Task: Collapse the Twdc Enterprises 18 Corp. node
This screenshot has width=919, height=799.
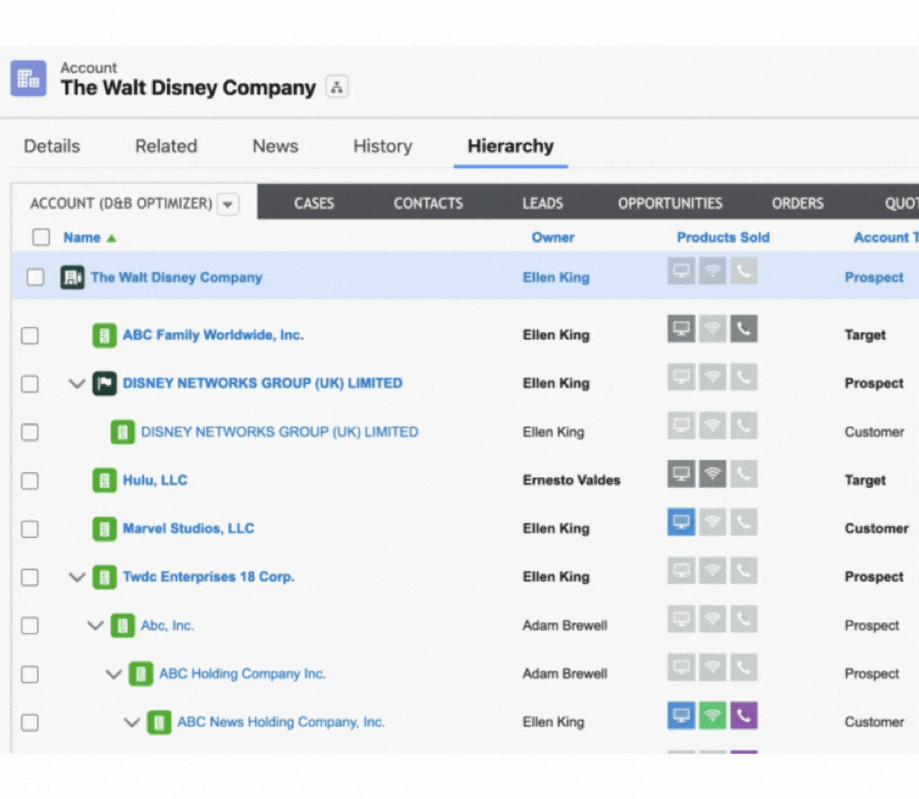Action: point(77,577)
